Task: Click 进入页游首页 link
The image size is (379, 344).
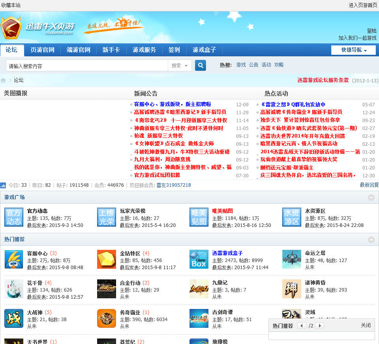Action: pyautogui.click(x=363, y=5)
